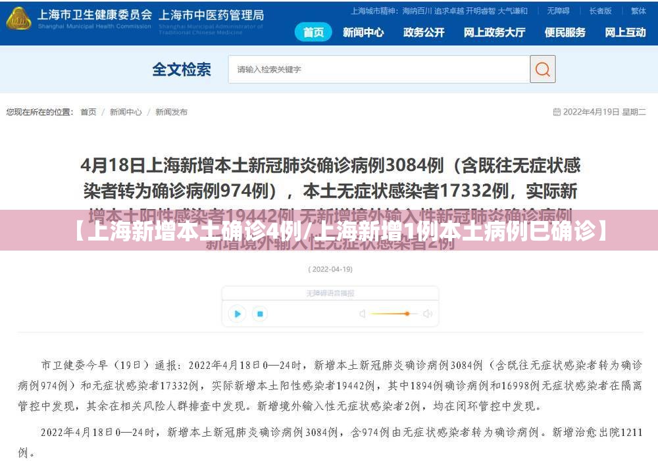Viewport: 658px width, 461px height.
Task: Click the 无障碍 accessibility link
Action: [x=558, y=11]
